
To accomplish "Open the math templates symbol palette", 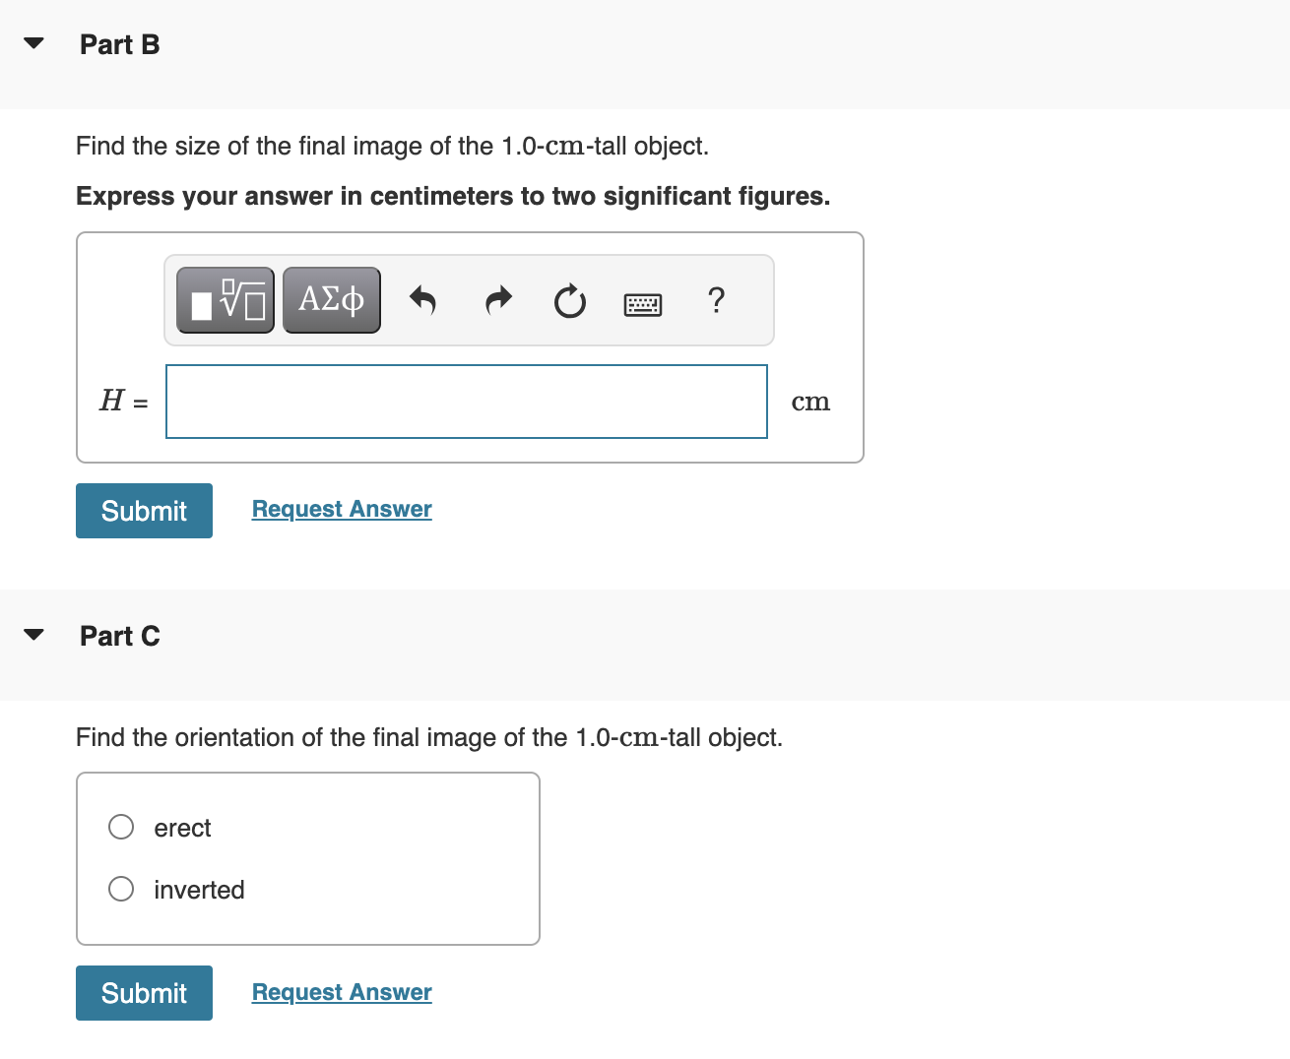I will (225, 300).
